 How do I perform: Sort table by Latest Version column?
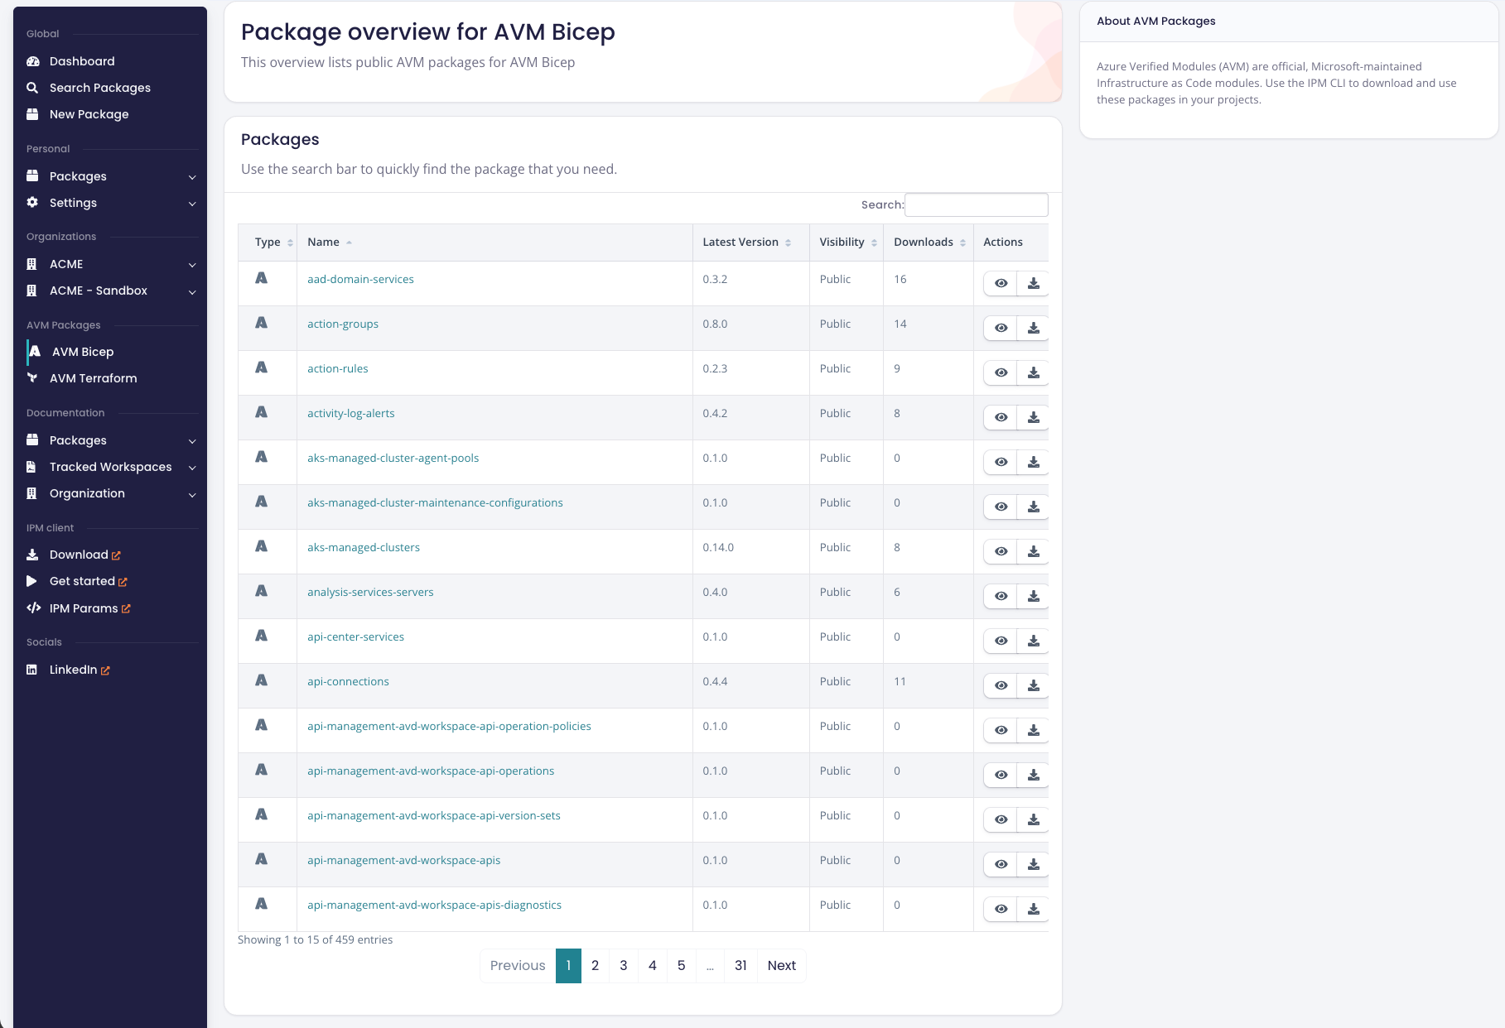pos(750,243)
